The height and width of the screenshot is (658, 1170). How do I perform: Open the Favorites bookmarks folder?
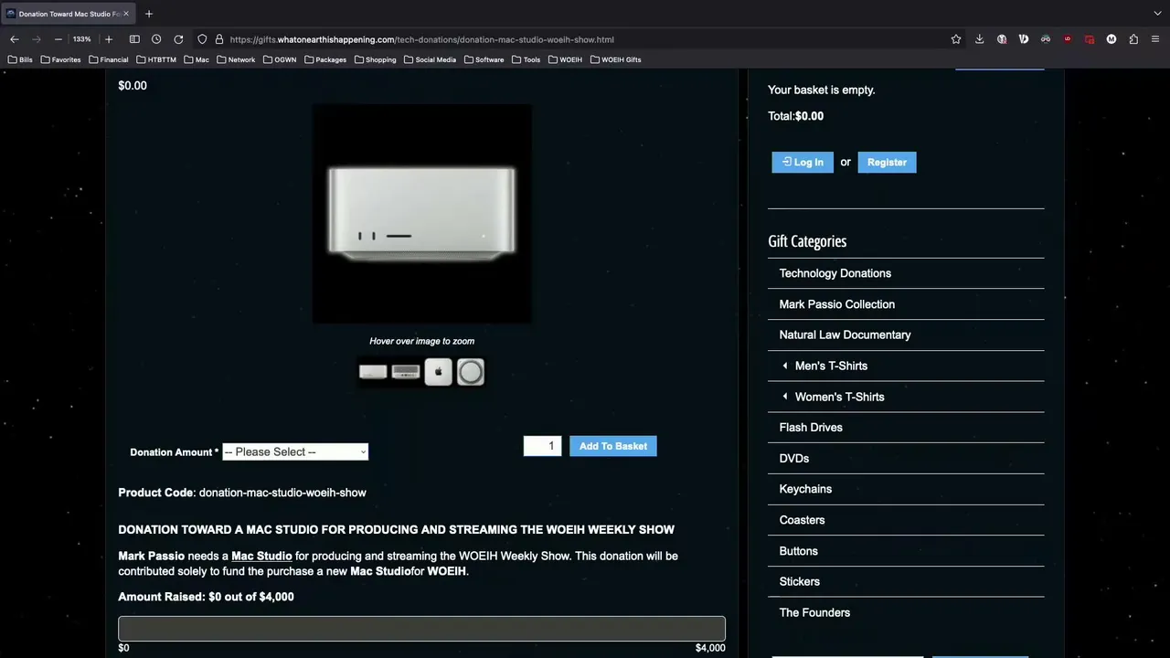(60, 59)
